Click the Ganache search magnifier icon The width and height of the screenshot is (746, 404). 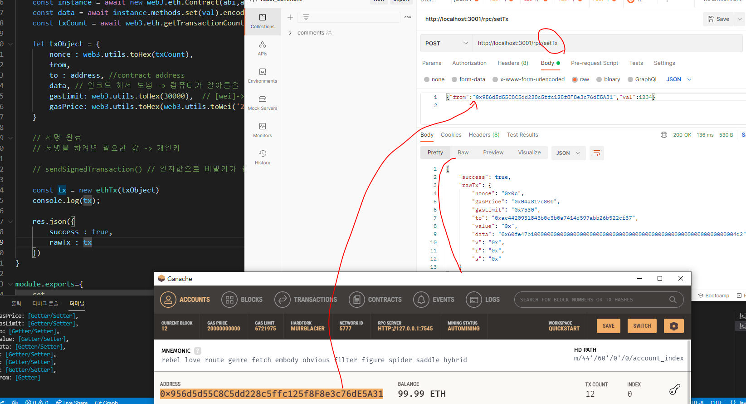point(673,300)
